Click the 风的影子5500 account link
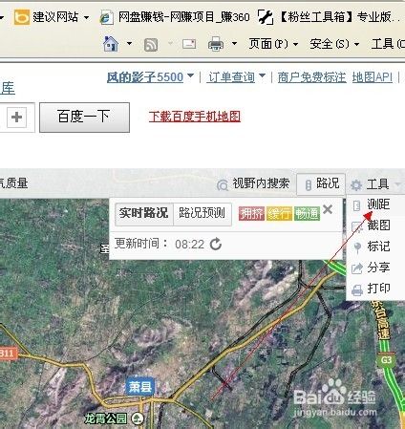 (145, 77)
